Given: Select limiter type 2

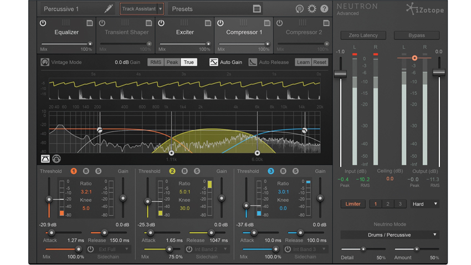Looking at the screenshot, I should 388,204.
